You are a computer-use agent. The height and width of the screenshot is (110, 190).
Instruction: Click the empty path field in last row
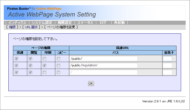[x=103, y=72]
